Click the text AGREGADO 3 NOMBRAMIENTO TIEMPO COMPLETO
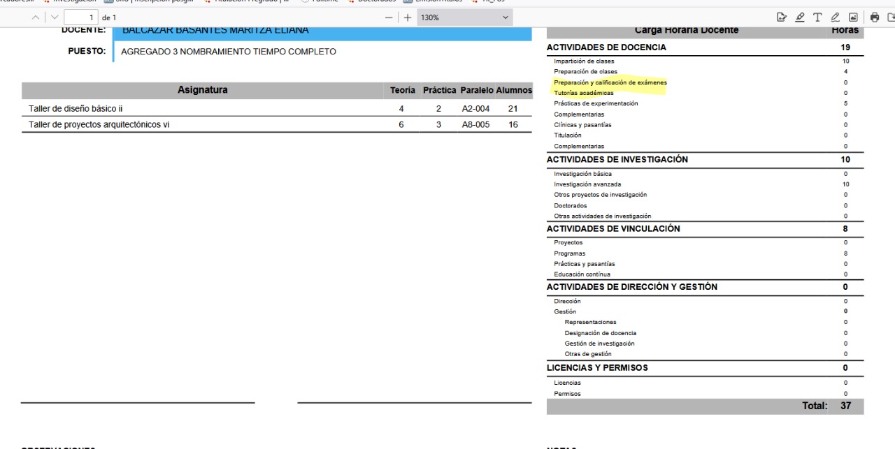The image size is (895, 449). (x=229, y=52)
